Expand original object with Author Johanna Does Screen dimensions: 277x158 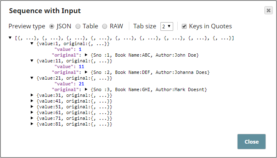(x=86, y=72)
